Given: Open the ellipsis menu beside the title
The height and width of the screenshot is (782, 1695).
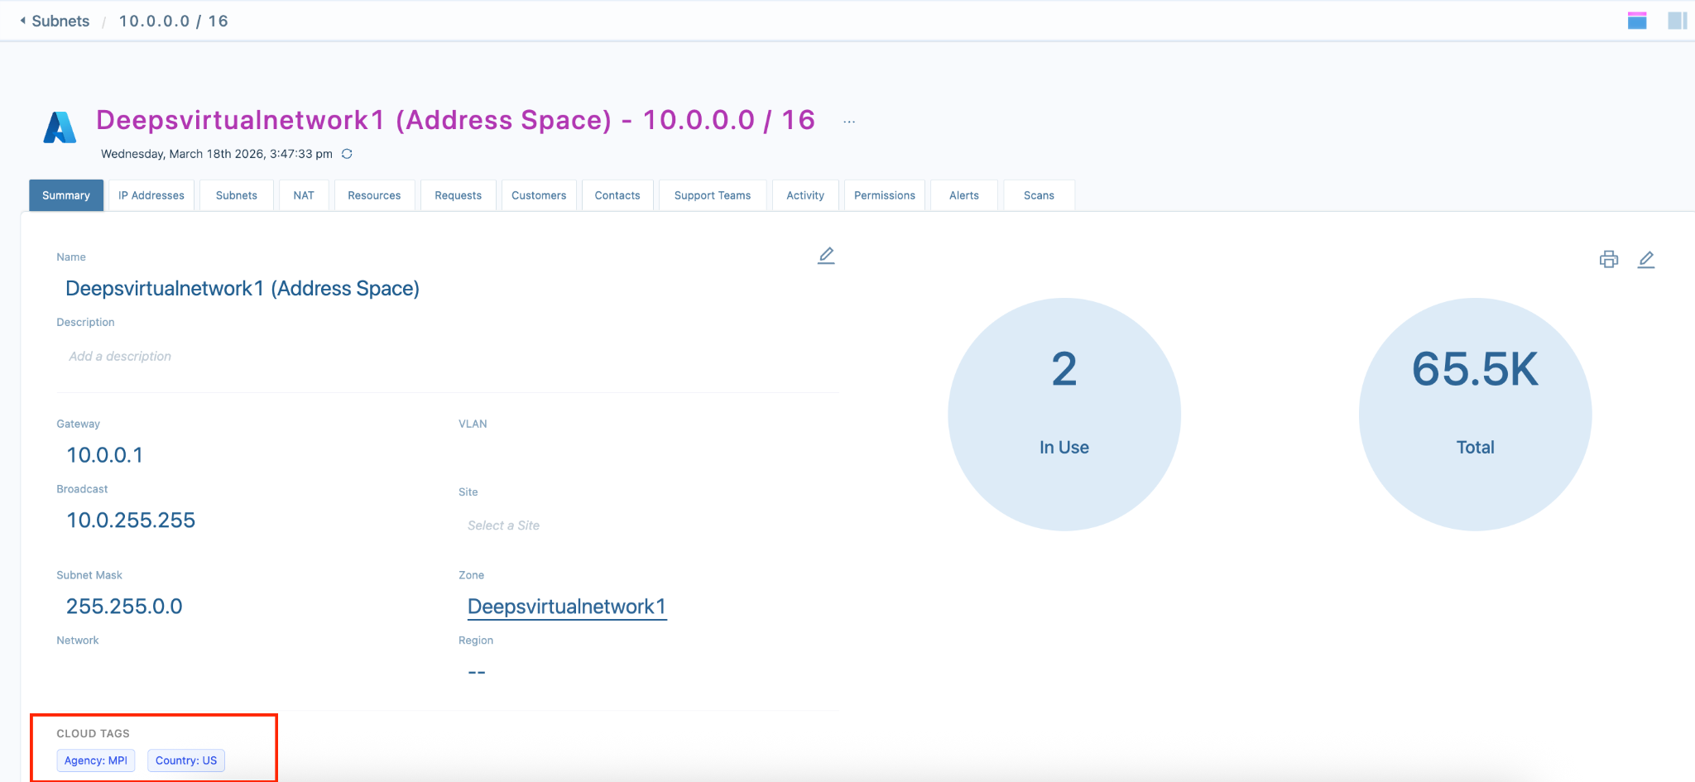Looking at the screenshot, I should pyautogui.click(x=849, y=122).
